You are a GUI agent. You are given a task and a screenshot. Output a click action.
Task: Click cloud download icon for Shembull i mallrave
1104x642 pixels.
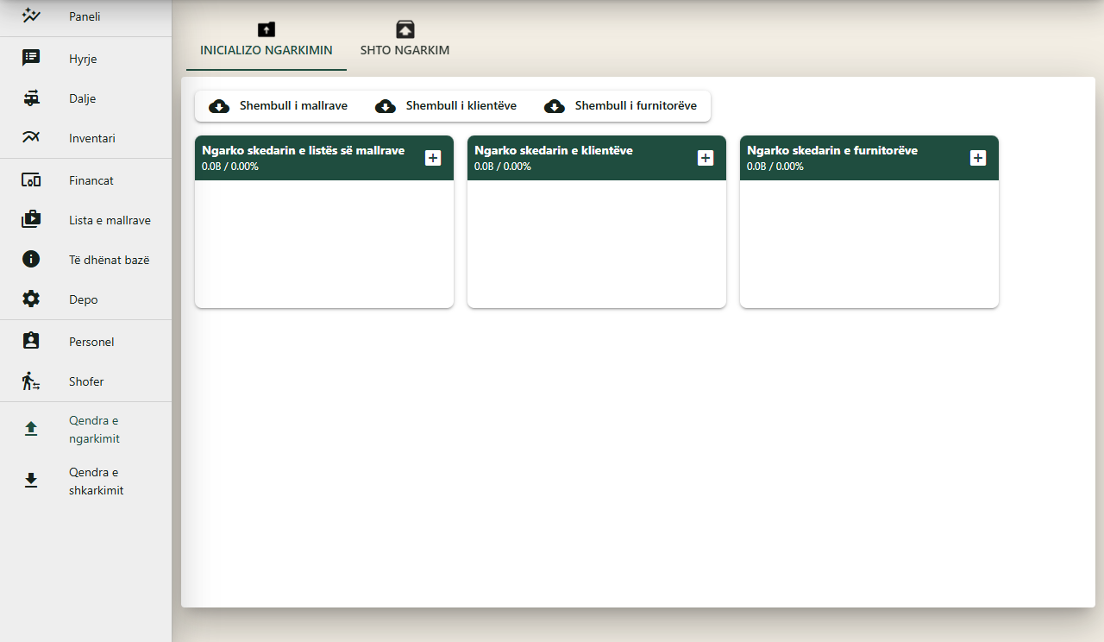pyautogui.click(x=219, y=106)
